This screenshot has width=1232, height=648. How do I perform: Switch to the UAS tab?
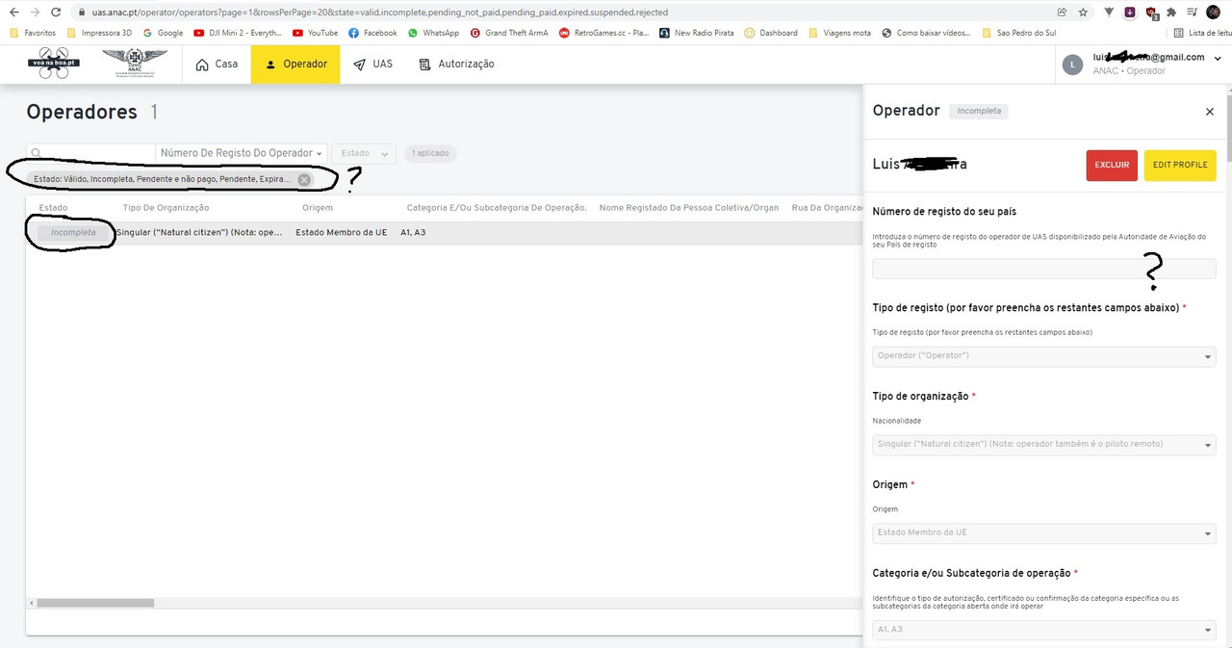point(373,65)
